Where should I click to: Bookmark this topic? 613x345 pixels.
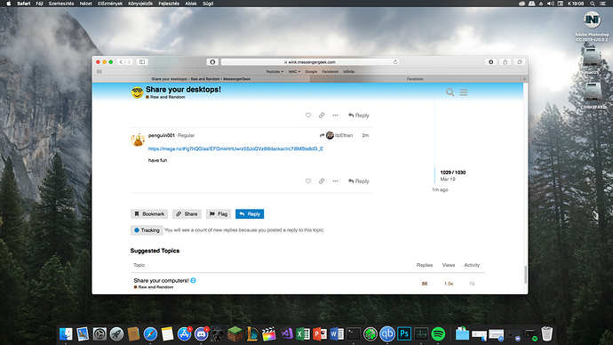click(x=149, y=214)
